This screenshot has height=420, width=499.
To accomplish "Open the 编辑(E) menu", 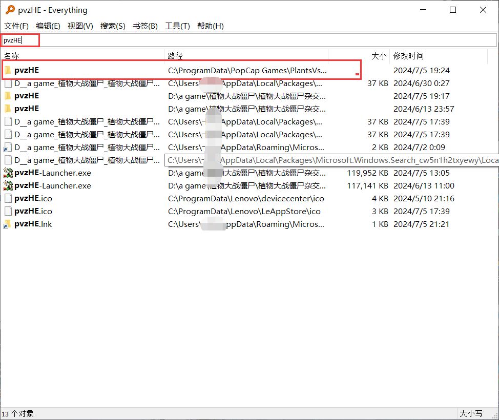I will point(48,26).
